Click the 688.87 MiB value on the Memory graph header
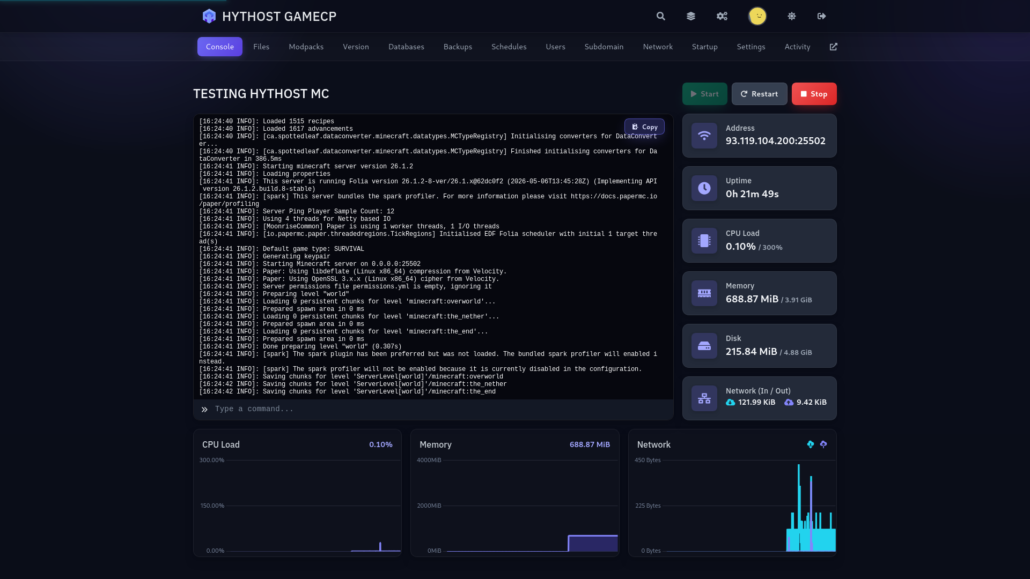 click(590, 444)
